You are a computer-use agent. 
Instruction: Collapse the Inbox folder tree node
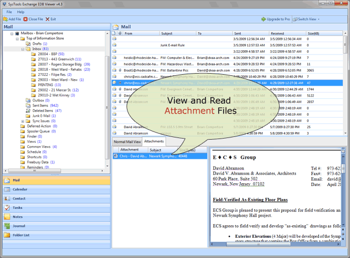point(23,49)
